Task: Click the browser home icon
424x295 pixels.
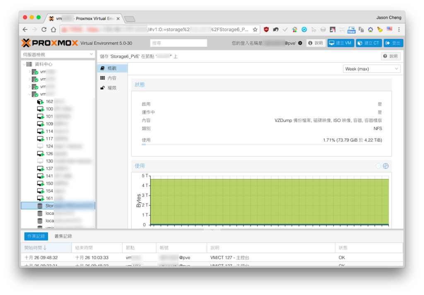Action: (x=53, y=29)
